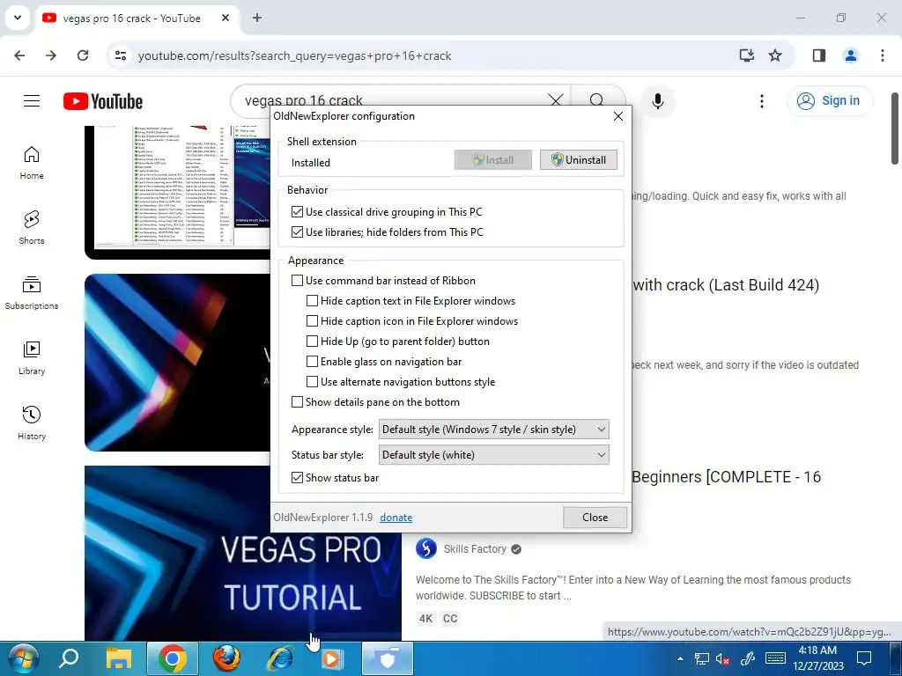Open the YouTube hamburger guide menu
This screenshot has height=676, width=902.
(x=32, y=101)
